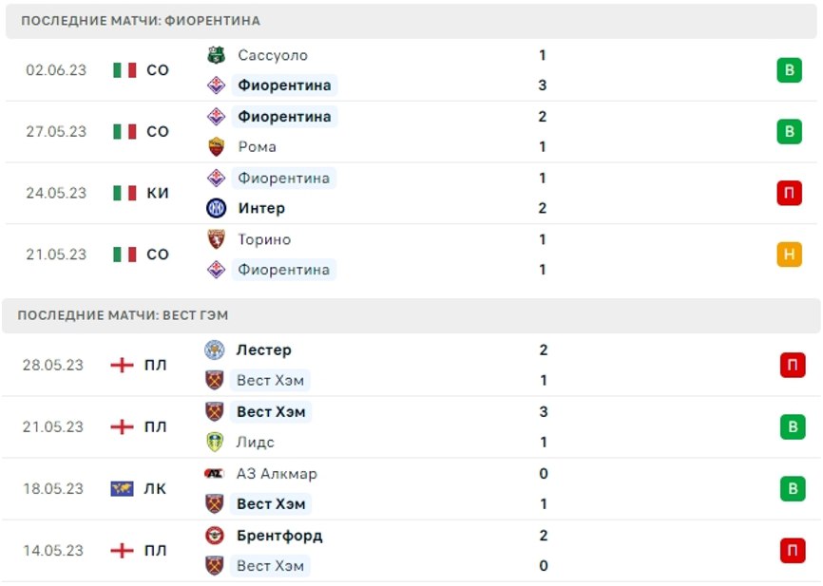Click the Torino club crest icon

pyautogui.click(x=217, y=239)
